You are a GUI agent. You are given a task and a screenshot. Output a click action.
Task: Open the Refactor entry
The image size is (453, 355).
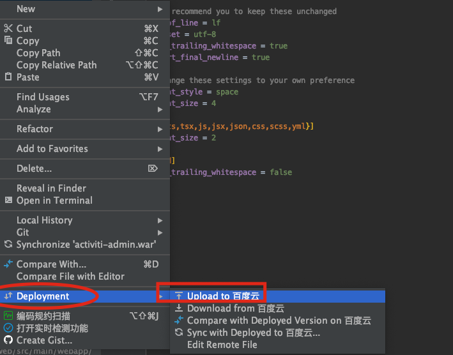click(84, 129)
